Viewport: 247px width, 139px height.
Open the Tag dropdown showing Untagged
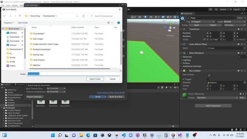pyautogui.click(x=203, y=22)
